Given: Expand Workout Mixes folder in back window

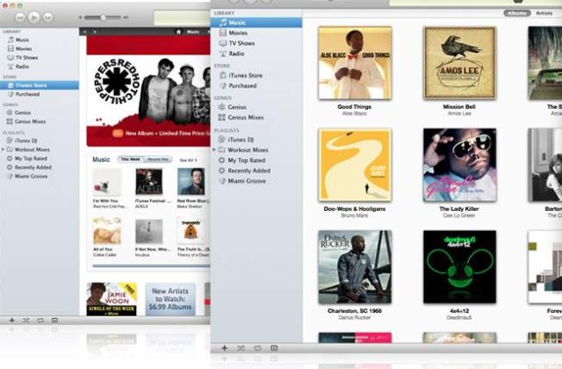Looking at the screenshot, I should coord(4,149).
